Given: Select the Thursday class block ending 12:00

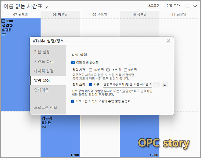Looking at the screenshot, I should [x=139, y=136].
